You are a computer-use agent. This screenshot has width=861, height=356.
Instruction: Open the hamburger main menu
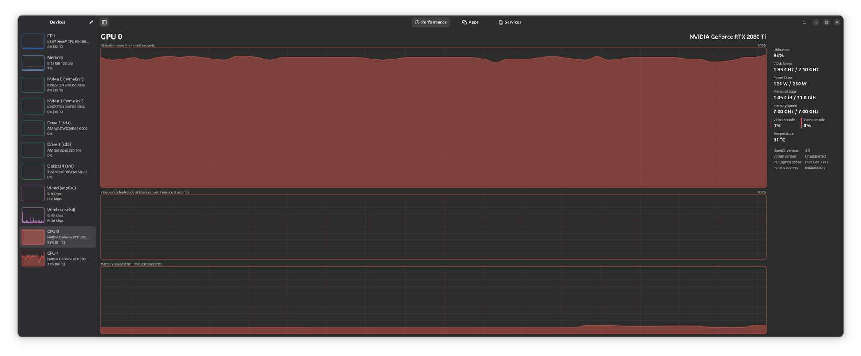[804, 22]
